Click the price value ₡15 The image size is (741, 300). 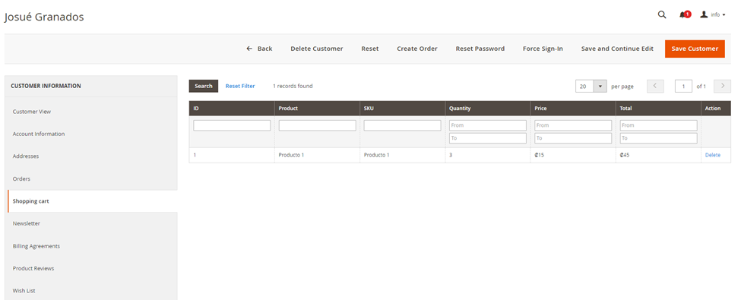(539, 155)
